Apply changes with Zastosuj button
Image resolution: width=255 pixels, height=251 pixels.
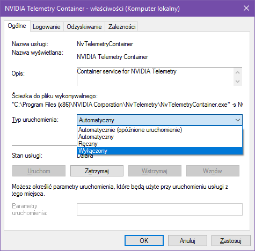231,240
